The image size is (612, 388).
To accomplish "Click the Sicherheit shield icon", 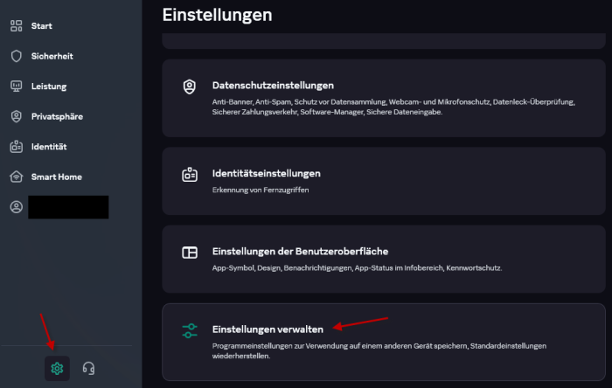I will pyautogui.click(x=16, y=56).
